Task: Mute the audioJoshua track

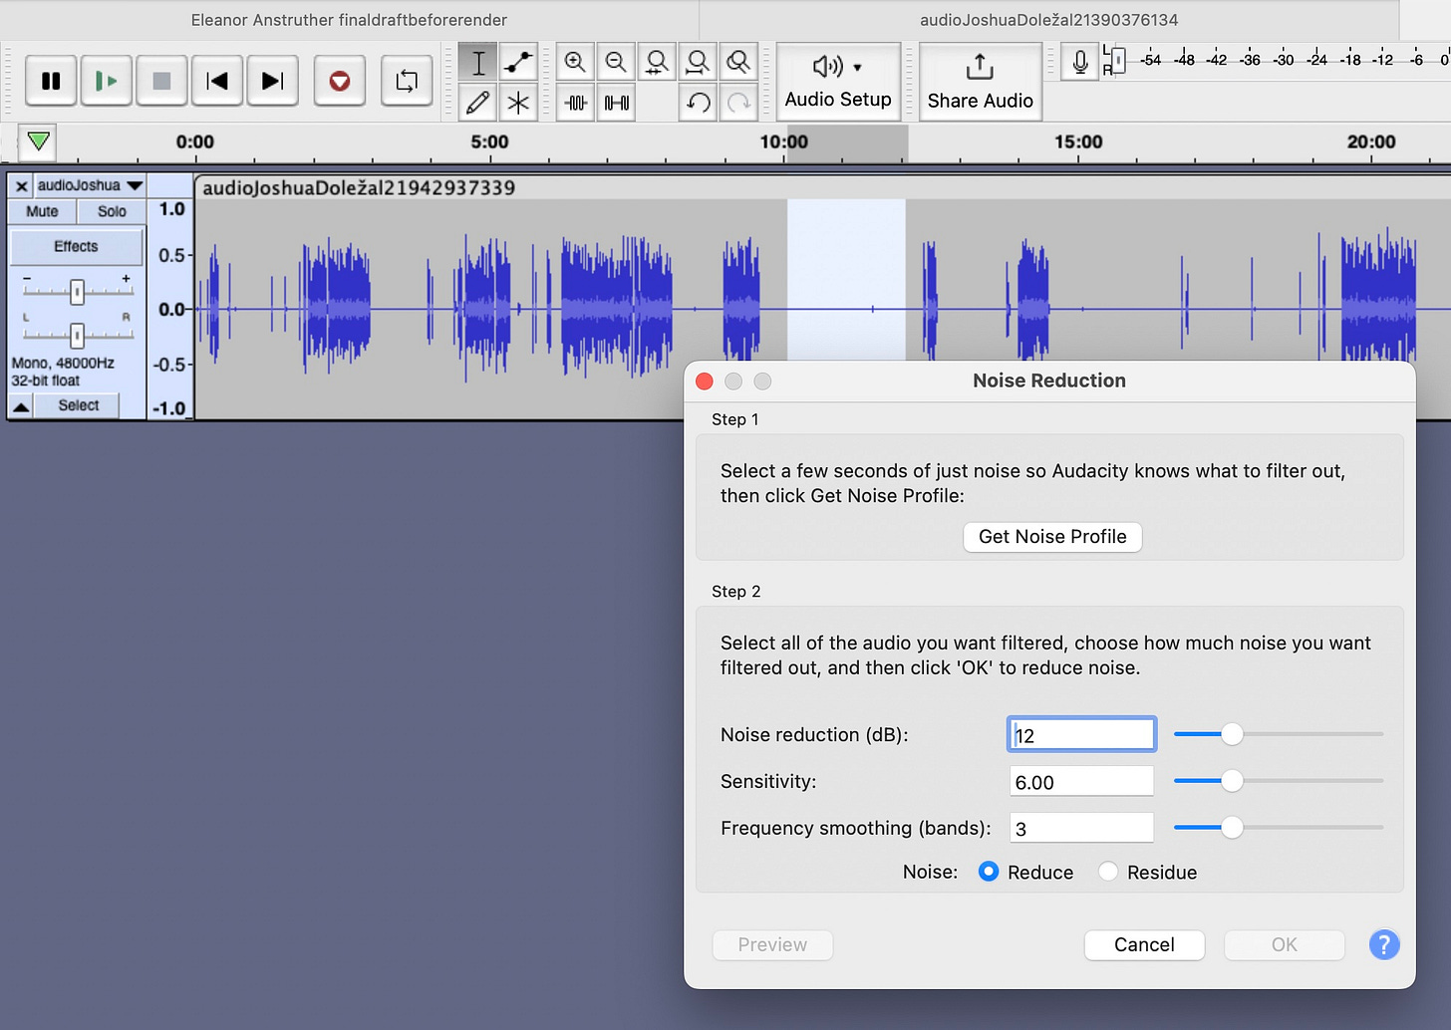Action: (x=42, y=211)
